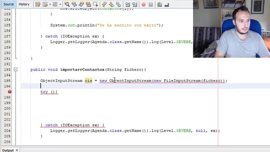Toggle Highlight Search icon
The width and height of the screenshot is (270, 152).
(88, 4)
